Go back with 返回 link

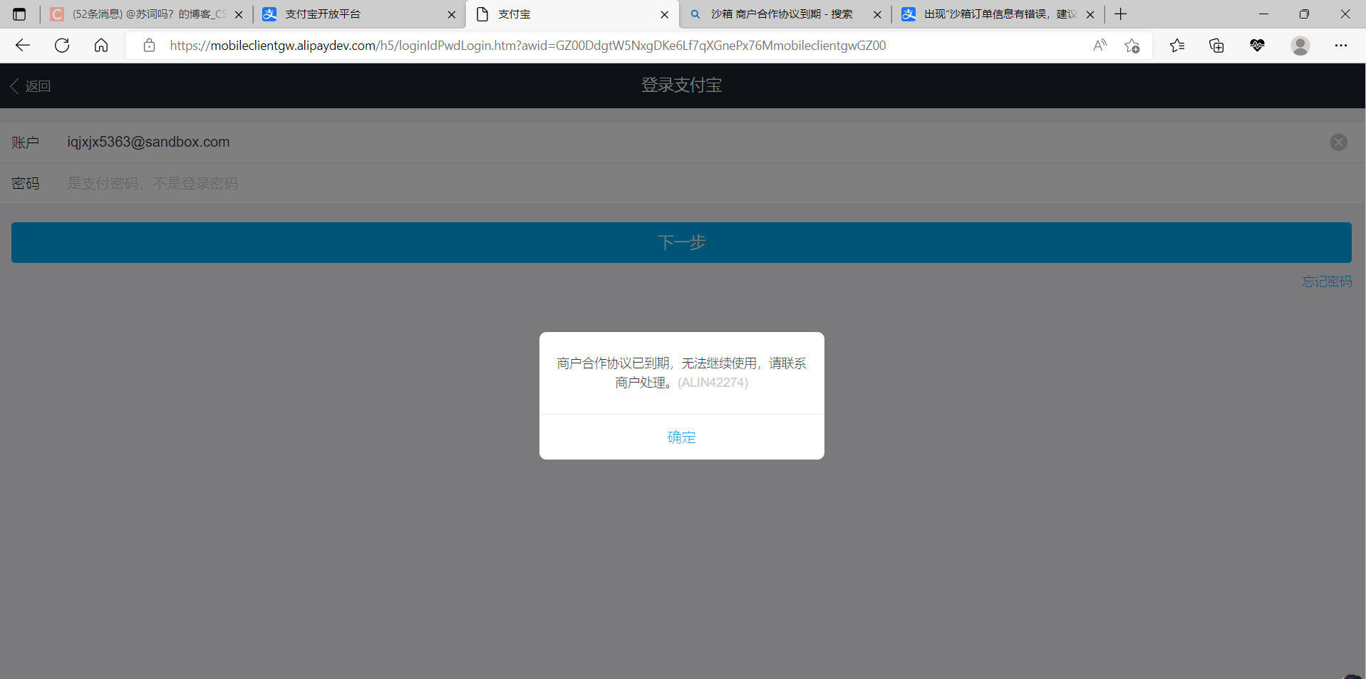pyautogui.click(x=31, y=86)
